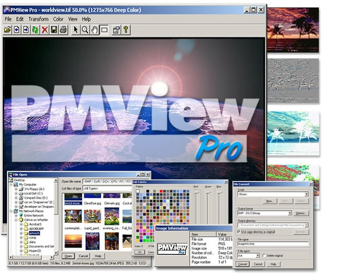
Task: Open the If file exists dropdown
Action: coord(258,256)
